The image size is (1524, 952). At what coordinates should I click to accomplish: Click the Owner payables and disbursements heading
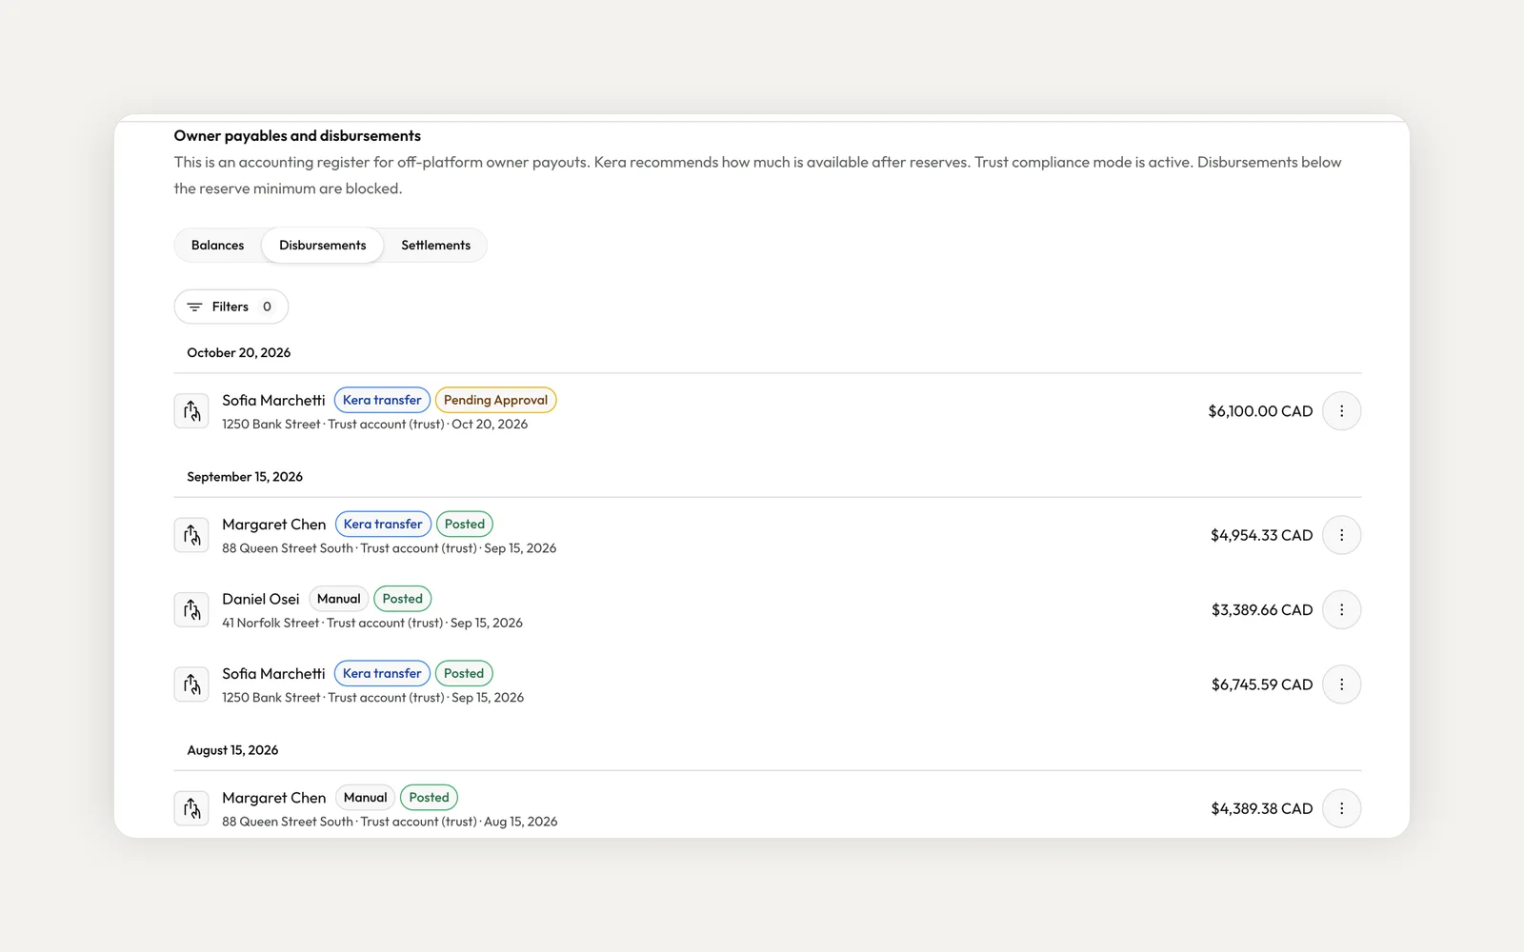click(x=297, y=136)
